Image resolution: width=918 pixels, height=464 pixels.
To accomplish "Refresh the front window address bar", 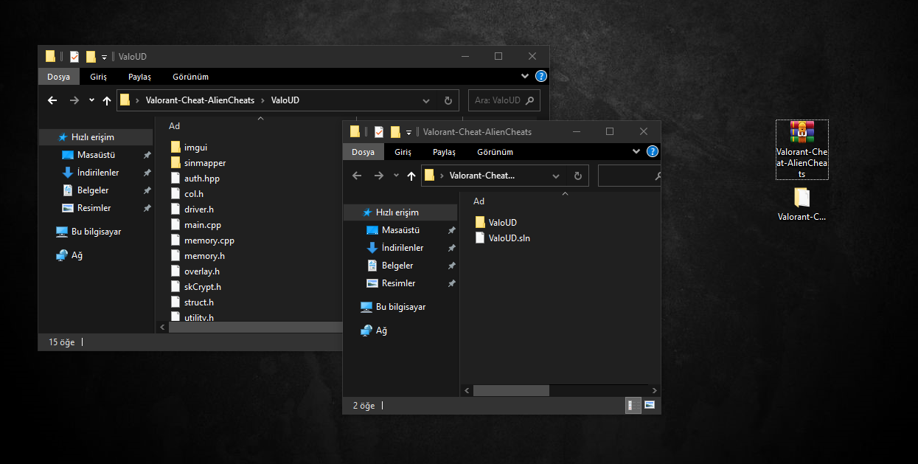I will coord(578,176).
